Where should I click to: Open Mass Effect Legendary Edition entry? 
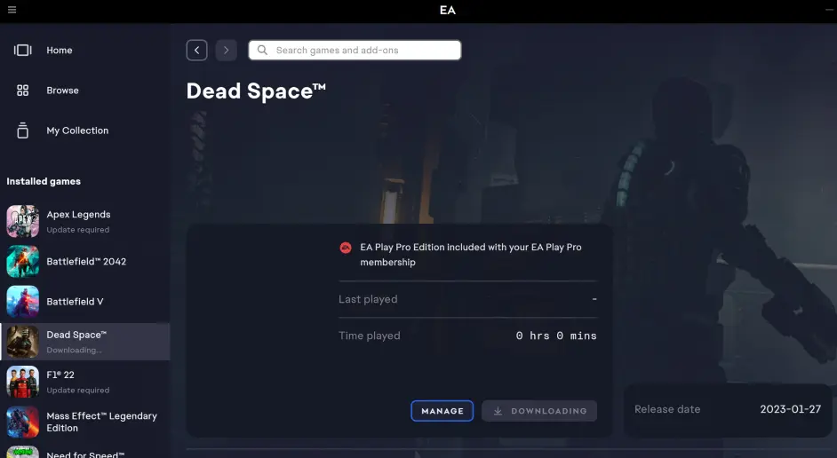101,422
